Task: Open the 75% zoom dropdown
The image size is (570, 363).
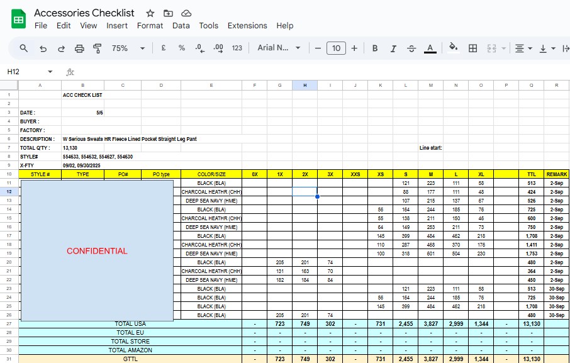Action: [x=128, y=48]
